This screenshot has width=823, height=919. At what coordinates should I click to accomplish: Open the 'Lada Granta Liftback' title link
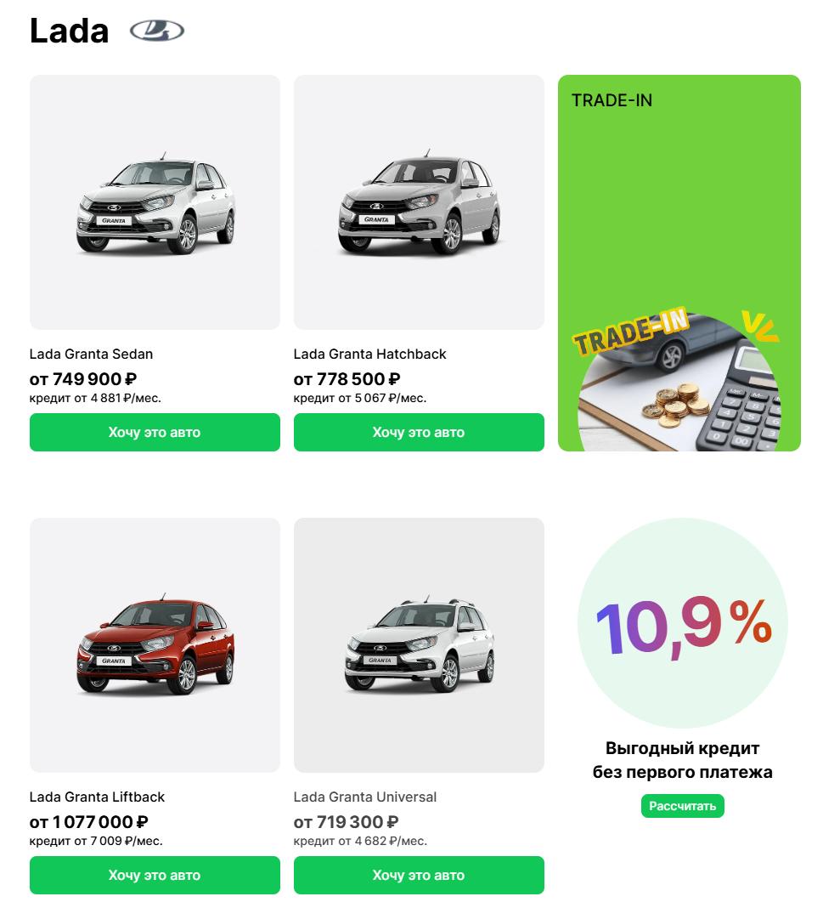click(x=97, y=797)
